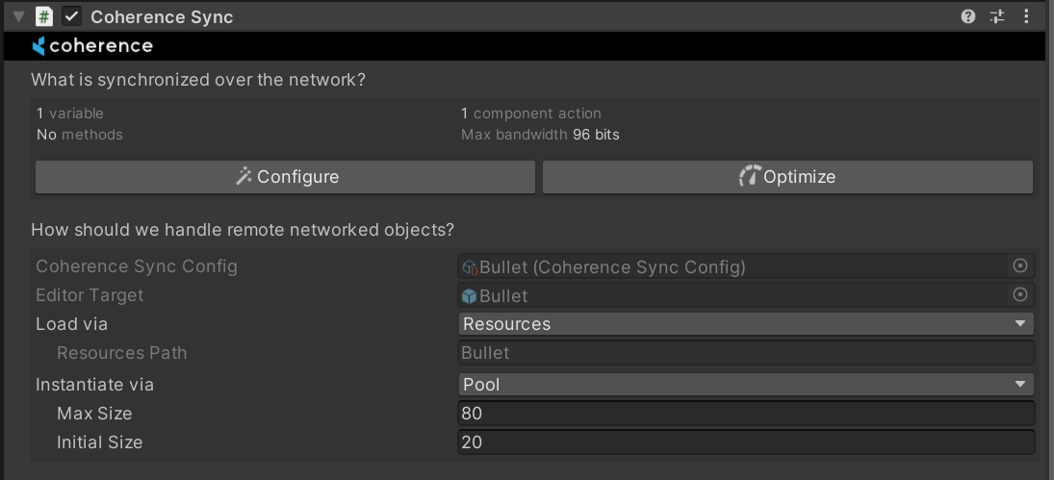Click the Editor Target Bullet field
Viewport: 1054px width, 480px height.
coord(732,295)
